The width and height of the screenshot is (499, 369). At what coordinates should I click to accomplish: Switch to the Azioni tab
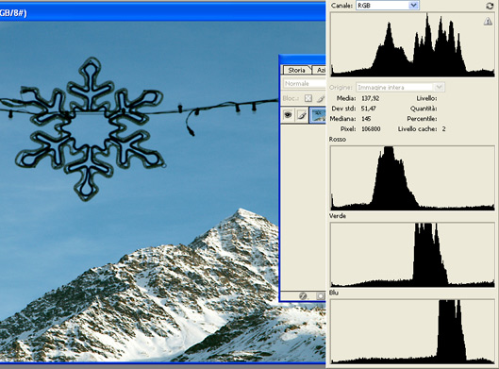(320, 70)
